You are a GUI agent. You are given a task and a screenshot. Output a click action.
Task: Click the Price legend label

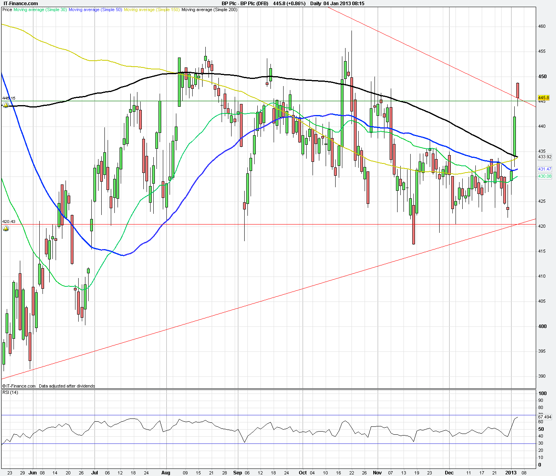(7, 10)
